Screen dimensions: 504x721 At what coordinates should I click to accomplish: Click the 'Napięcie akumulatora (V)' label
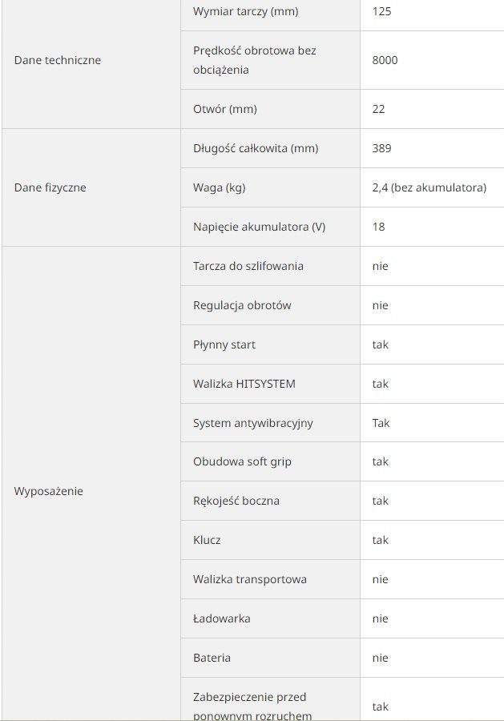259,227
